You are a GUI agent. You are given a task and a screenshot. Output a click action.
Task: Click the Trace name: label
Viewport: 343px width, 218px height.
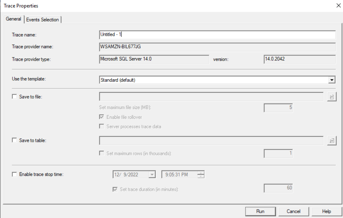point(24,35)
